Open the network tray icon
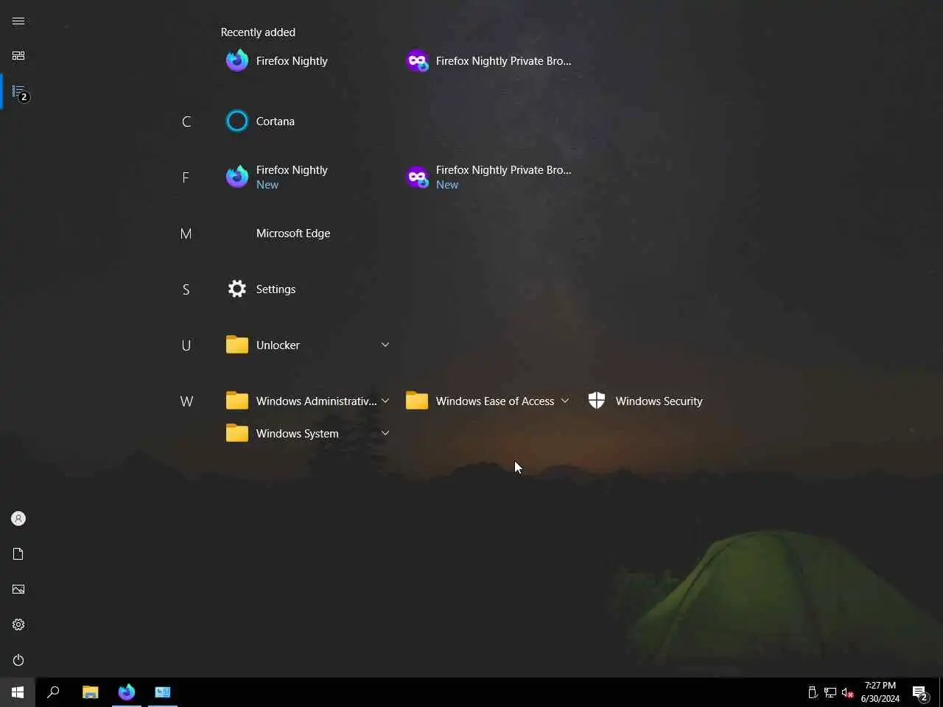Screen dimensions: 943x707 click(830, 692)
